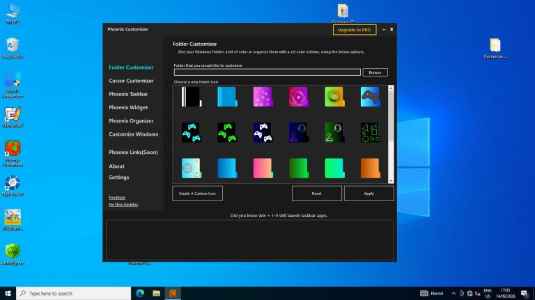Open the notification center icon
The height and width of the screenshot is (300, 535).
click(x=525, y=294)
